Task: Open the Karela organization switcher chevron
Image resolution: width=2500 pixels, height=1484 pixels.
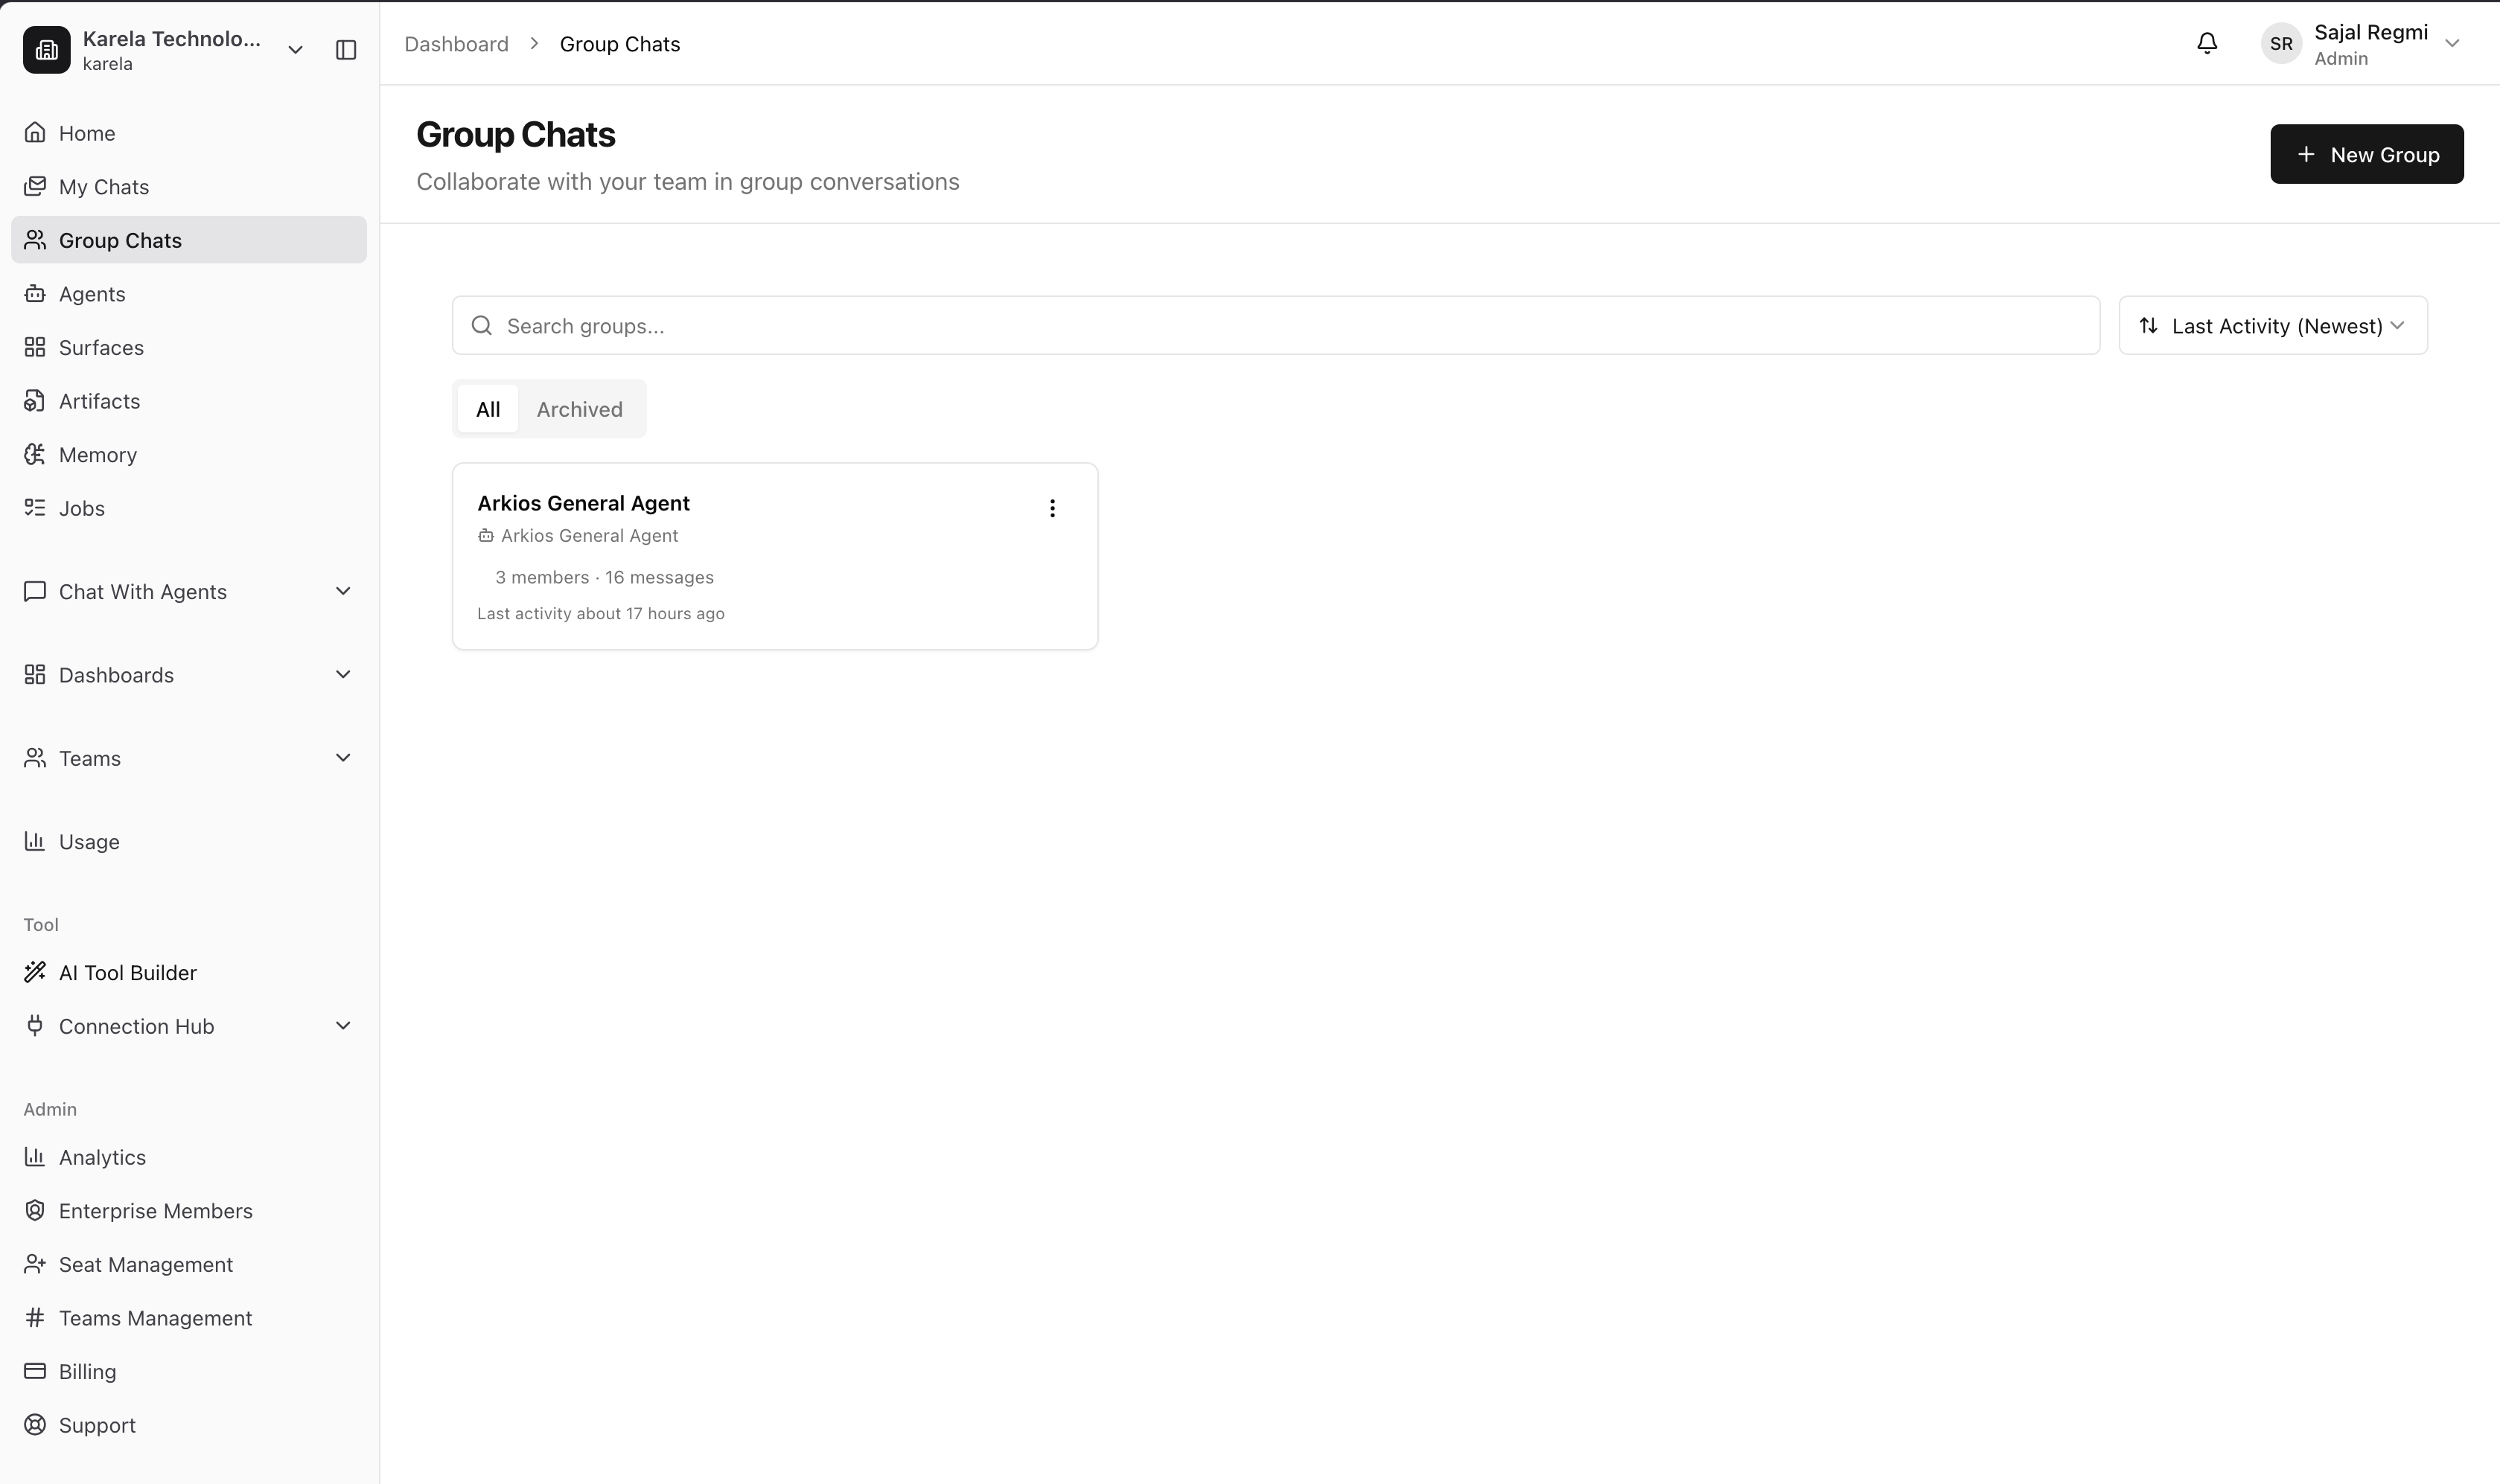Action: [295, 50]
